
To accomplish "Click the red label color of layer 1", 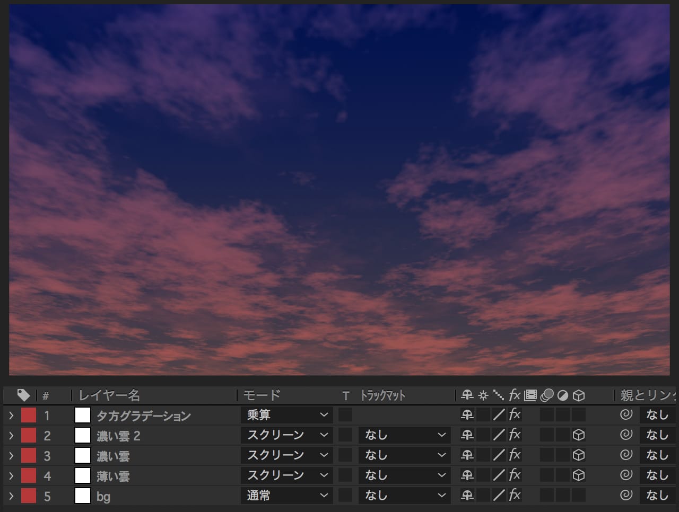I will point(29,415).
